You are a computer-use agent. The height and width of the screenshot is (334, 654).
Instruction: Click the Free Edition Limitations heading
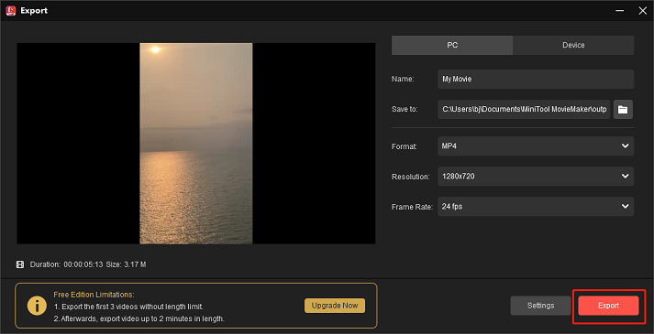pyautogui.click(x=94, y=295)
